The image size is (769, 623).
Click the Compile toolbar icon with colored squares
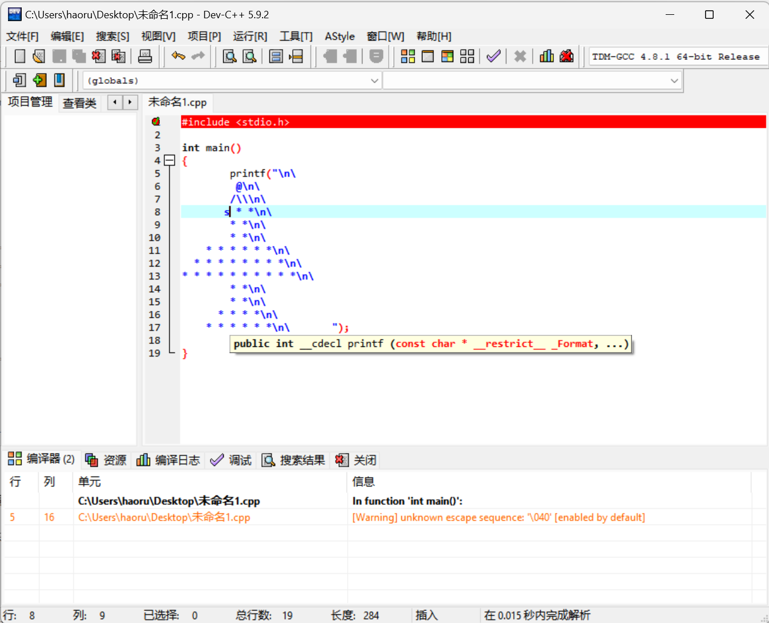[408, 56]
